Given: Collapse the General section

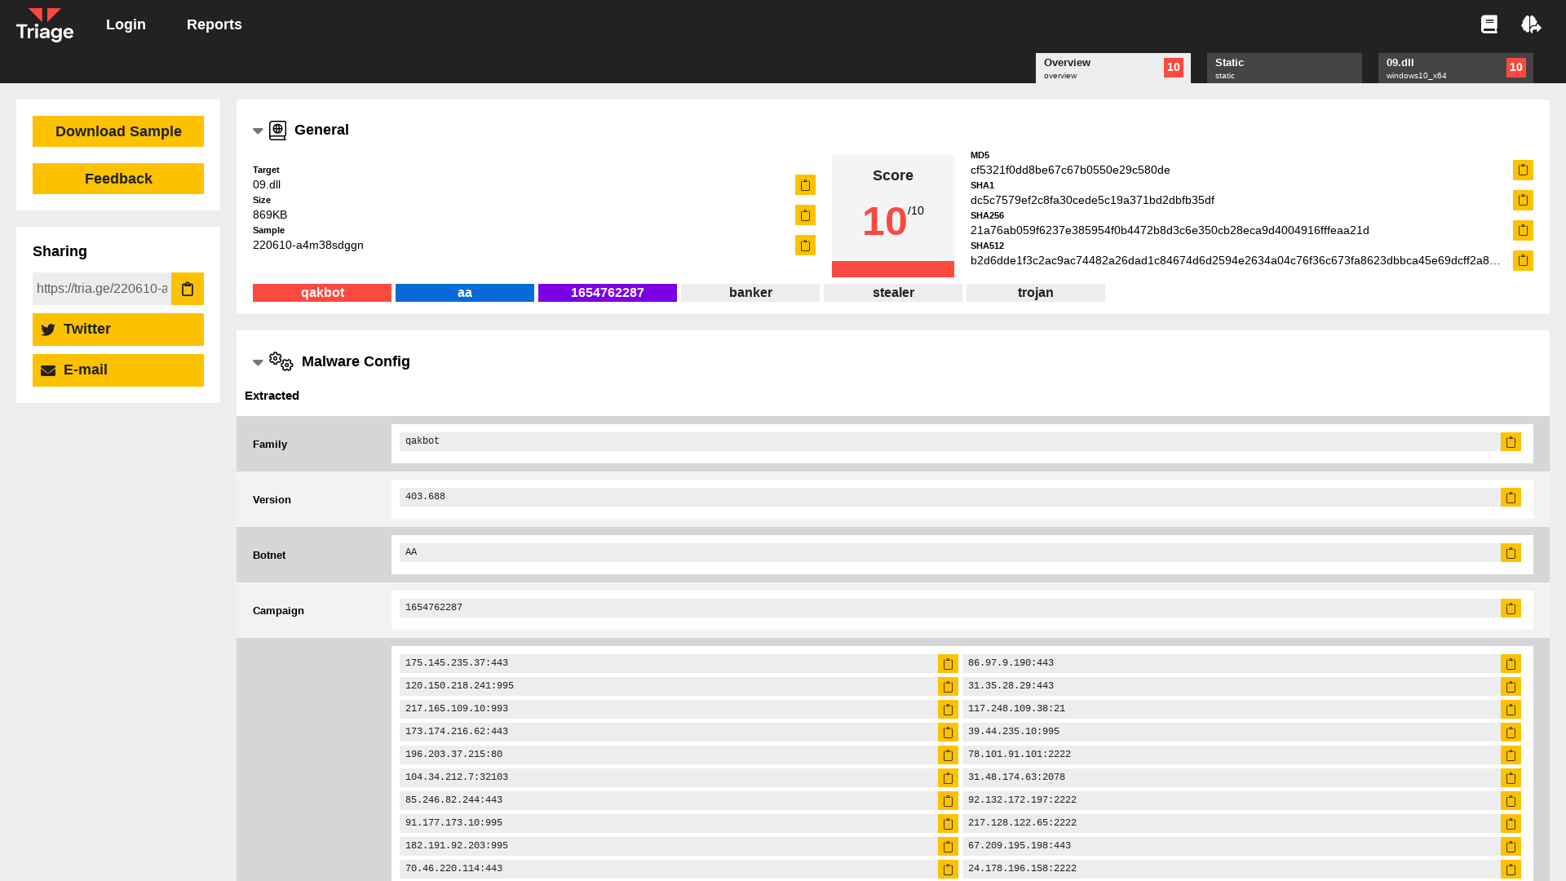Looking at the screenshot, I should coord(258,131).
